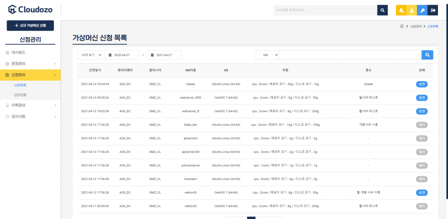Open the user settings icon in header

[x=401, y=10]
